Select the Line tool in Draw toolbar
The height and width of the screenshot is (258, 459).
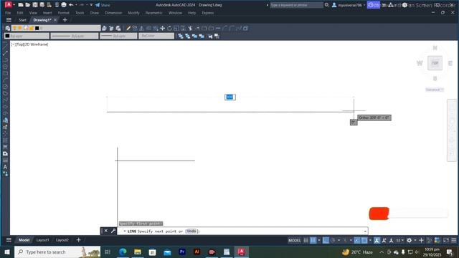5,46
